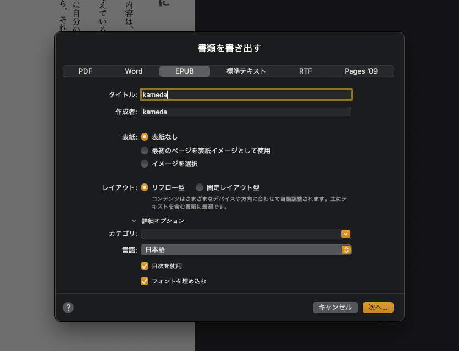Select the 表紙なし radio button
Screen dimensions: 459x351
[145, 137]
